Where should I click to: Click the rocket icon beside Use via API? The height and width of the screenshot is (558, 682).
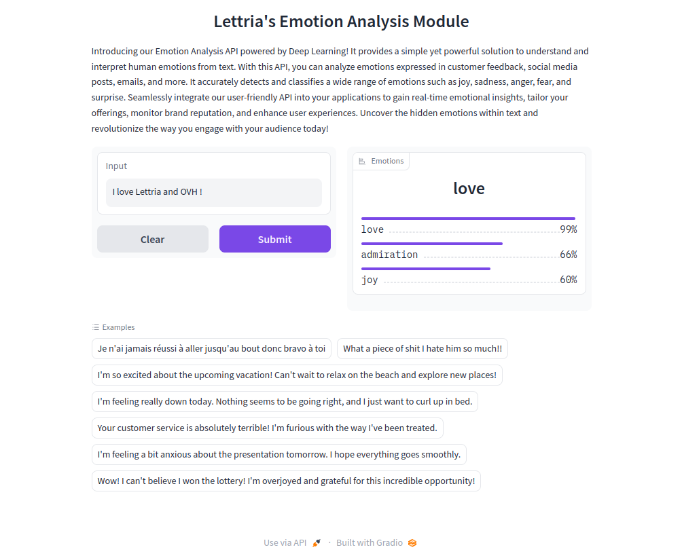[317, 543]
